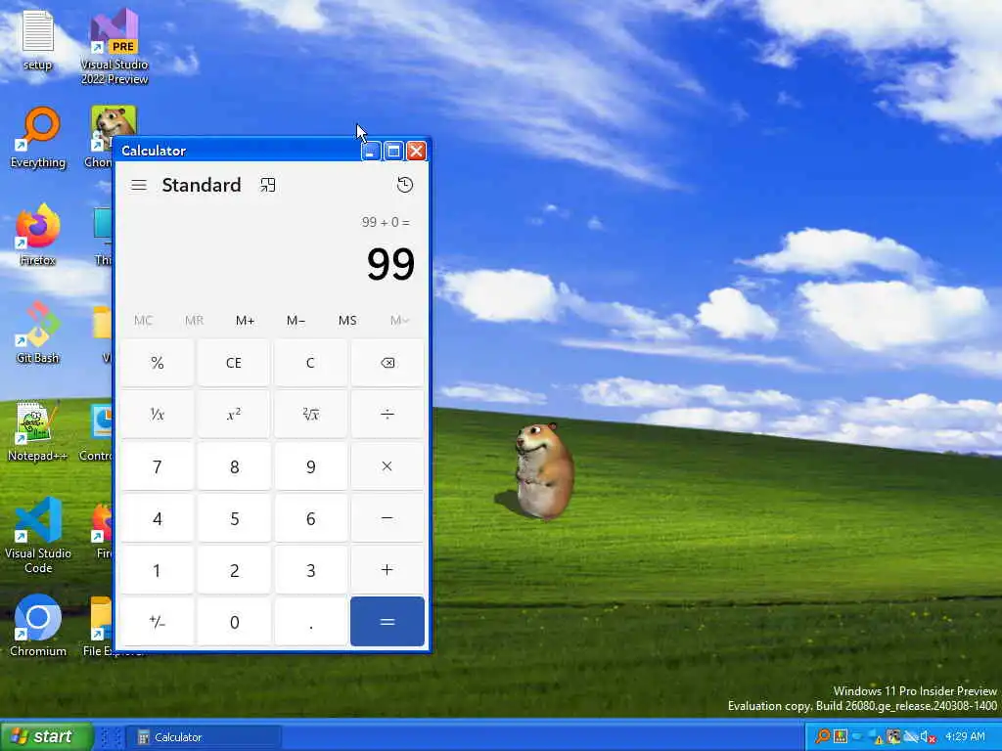1002x751 pixels.
Task: Subtract from memory with M−
Action: pos(296,321)
